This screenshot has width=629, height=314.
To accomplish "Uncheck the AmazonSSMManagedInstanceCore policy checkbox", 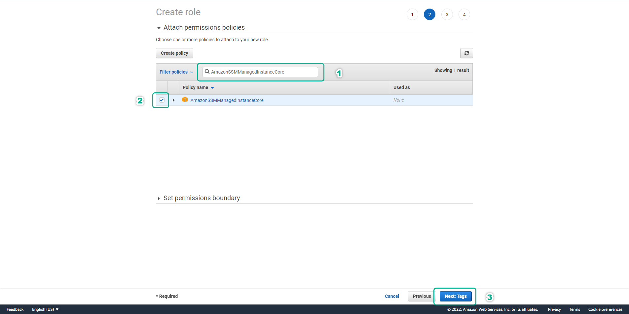I will click(x=162, y=100).
